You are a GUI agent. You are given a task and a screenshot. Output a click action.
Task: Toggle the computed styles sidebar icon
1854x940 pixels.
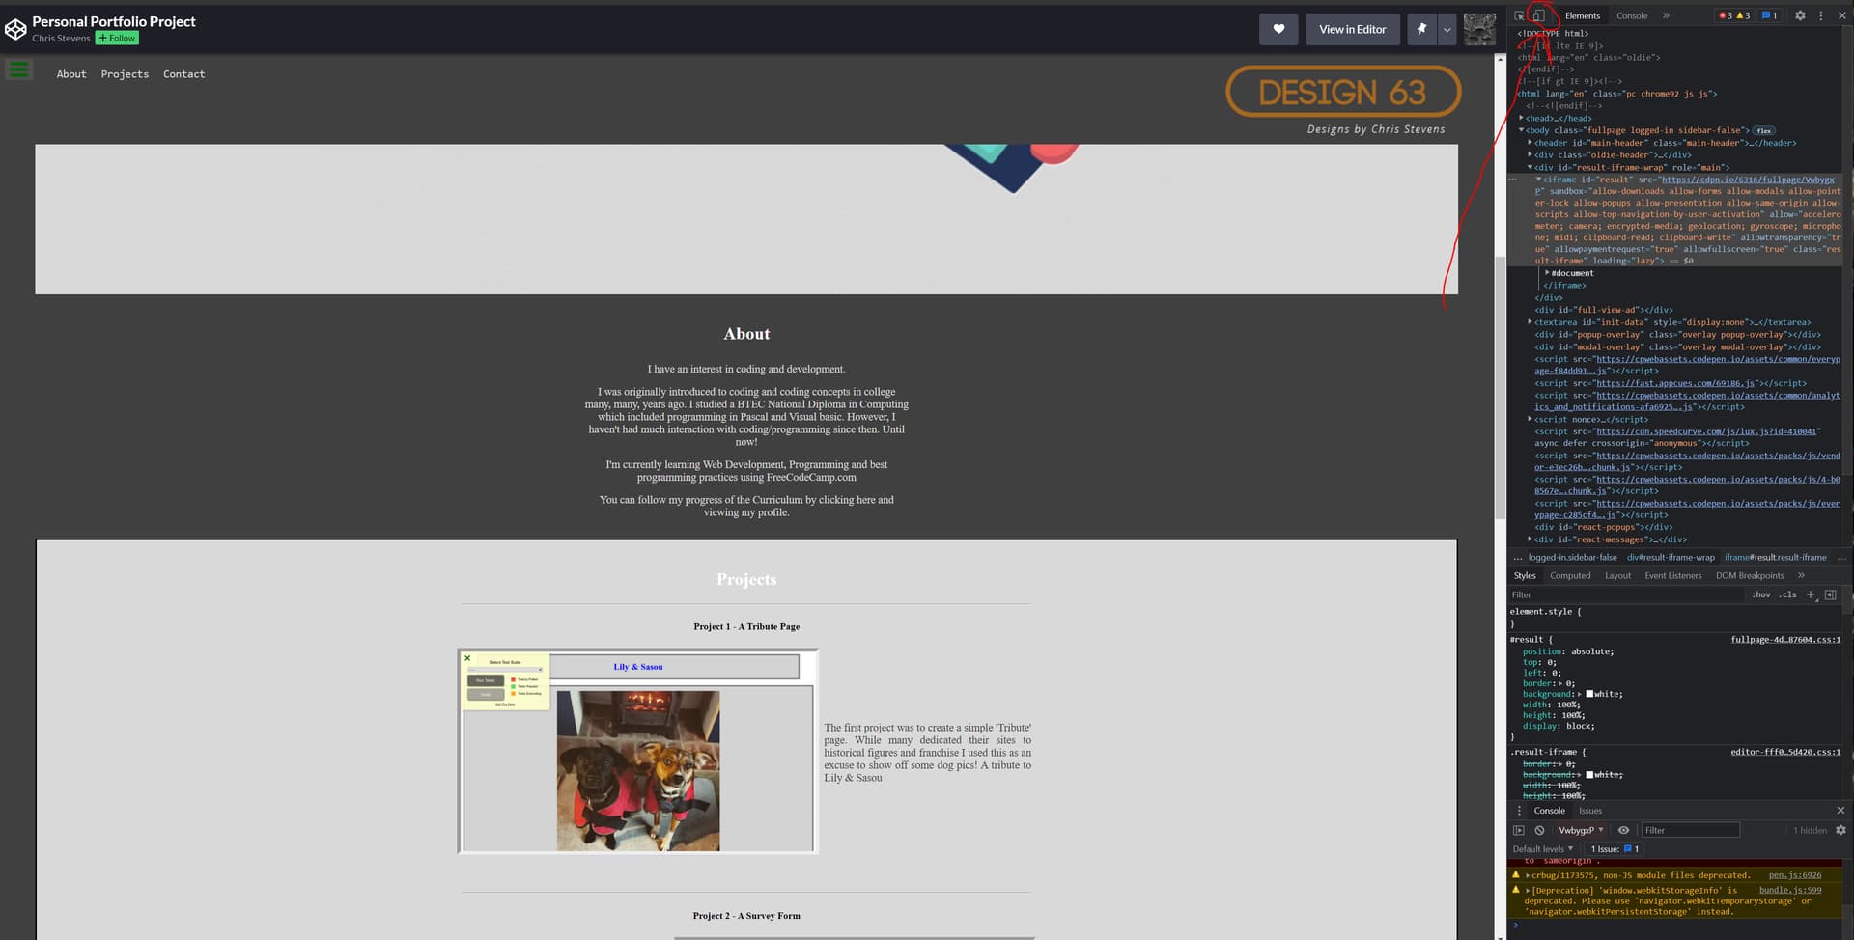[1830, 594]
